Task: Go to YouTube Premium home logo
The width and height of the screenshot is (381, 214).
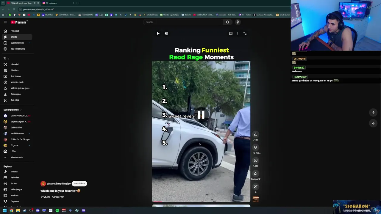Action: click(19, 22)
